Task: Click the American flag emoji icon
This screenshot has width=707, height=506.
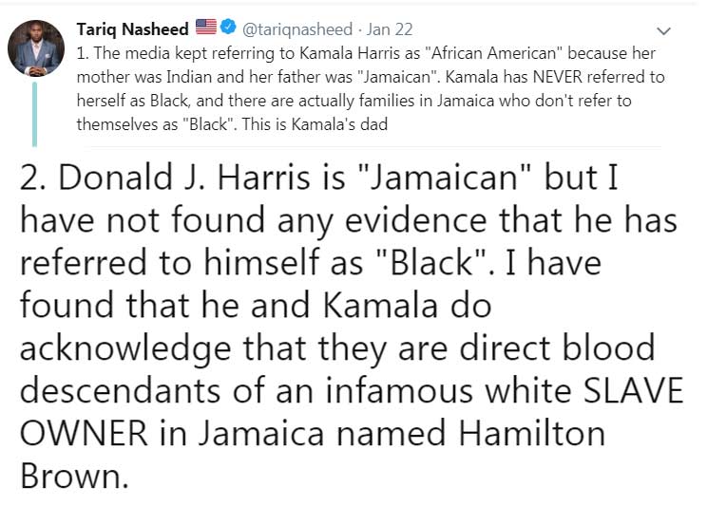Action: 206,27
